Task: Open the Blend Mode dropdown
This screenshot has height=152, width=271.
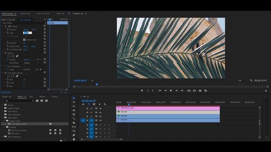Action: pos(31,63)
